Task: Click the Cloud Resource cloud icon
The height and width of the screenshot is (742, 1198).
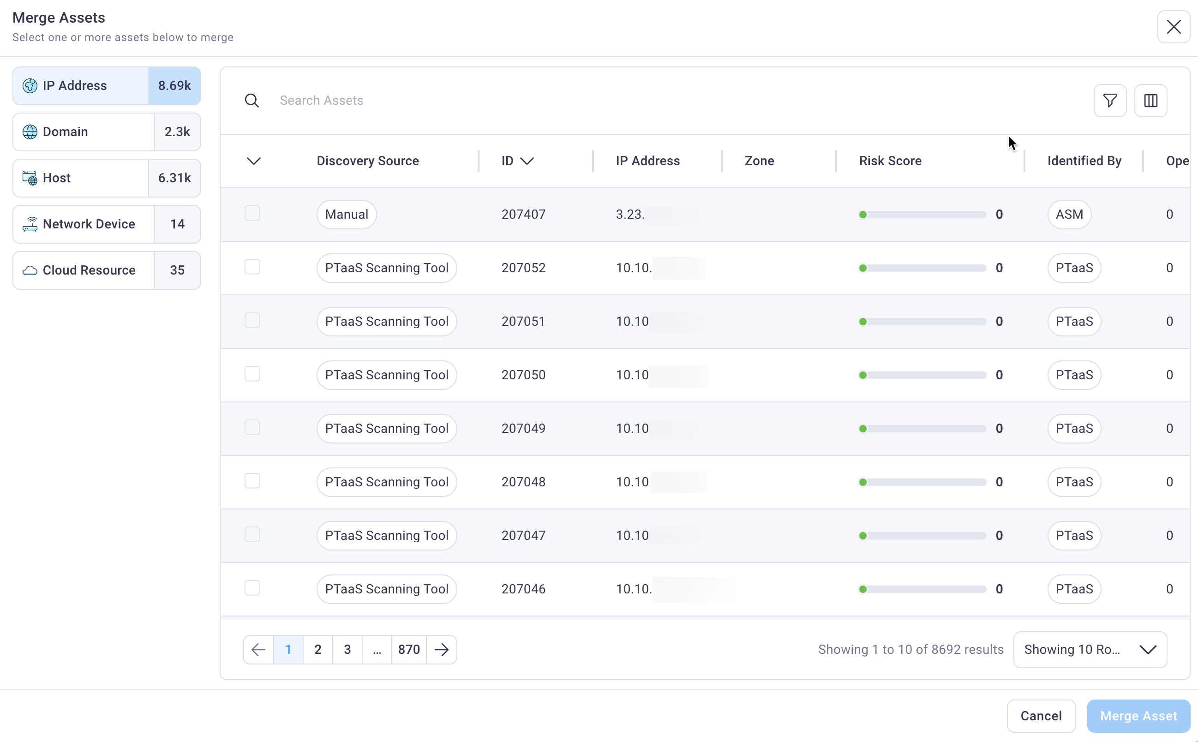Action: (x=30, y=270)
